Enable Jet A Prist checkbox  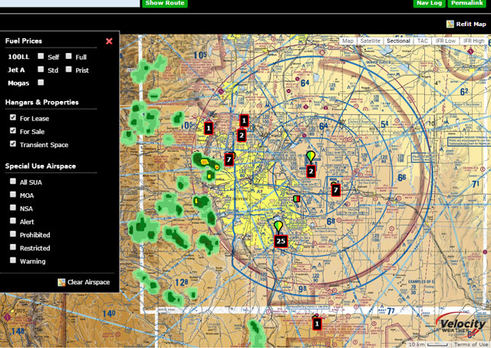(68, 69)
